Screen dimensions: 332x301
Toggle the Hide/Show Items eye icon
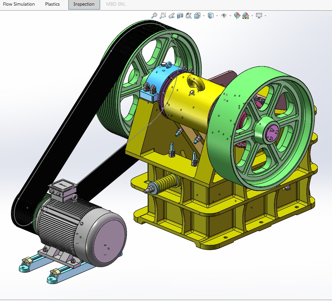tap(224, 16)
